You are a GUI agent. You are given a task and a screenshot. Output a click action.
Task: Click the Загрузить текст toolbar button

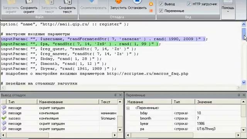click(x=49, y=7)
